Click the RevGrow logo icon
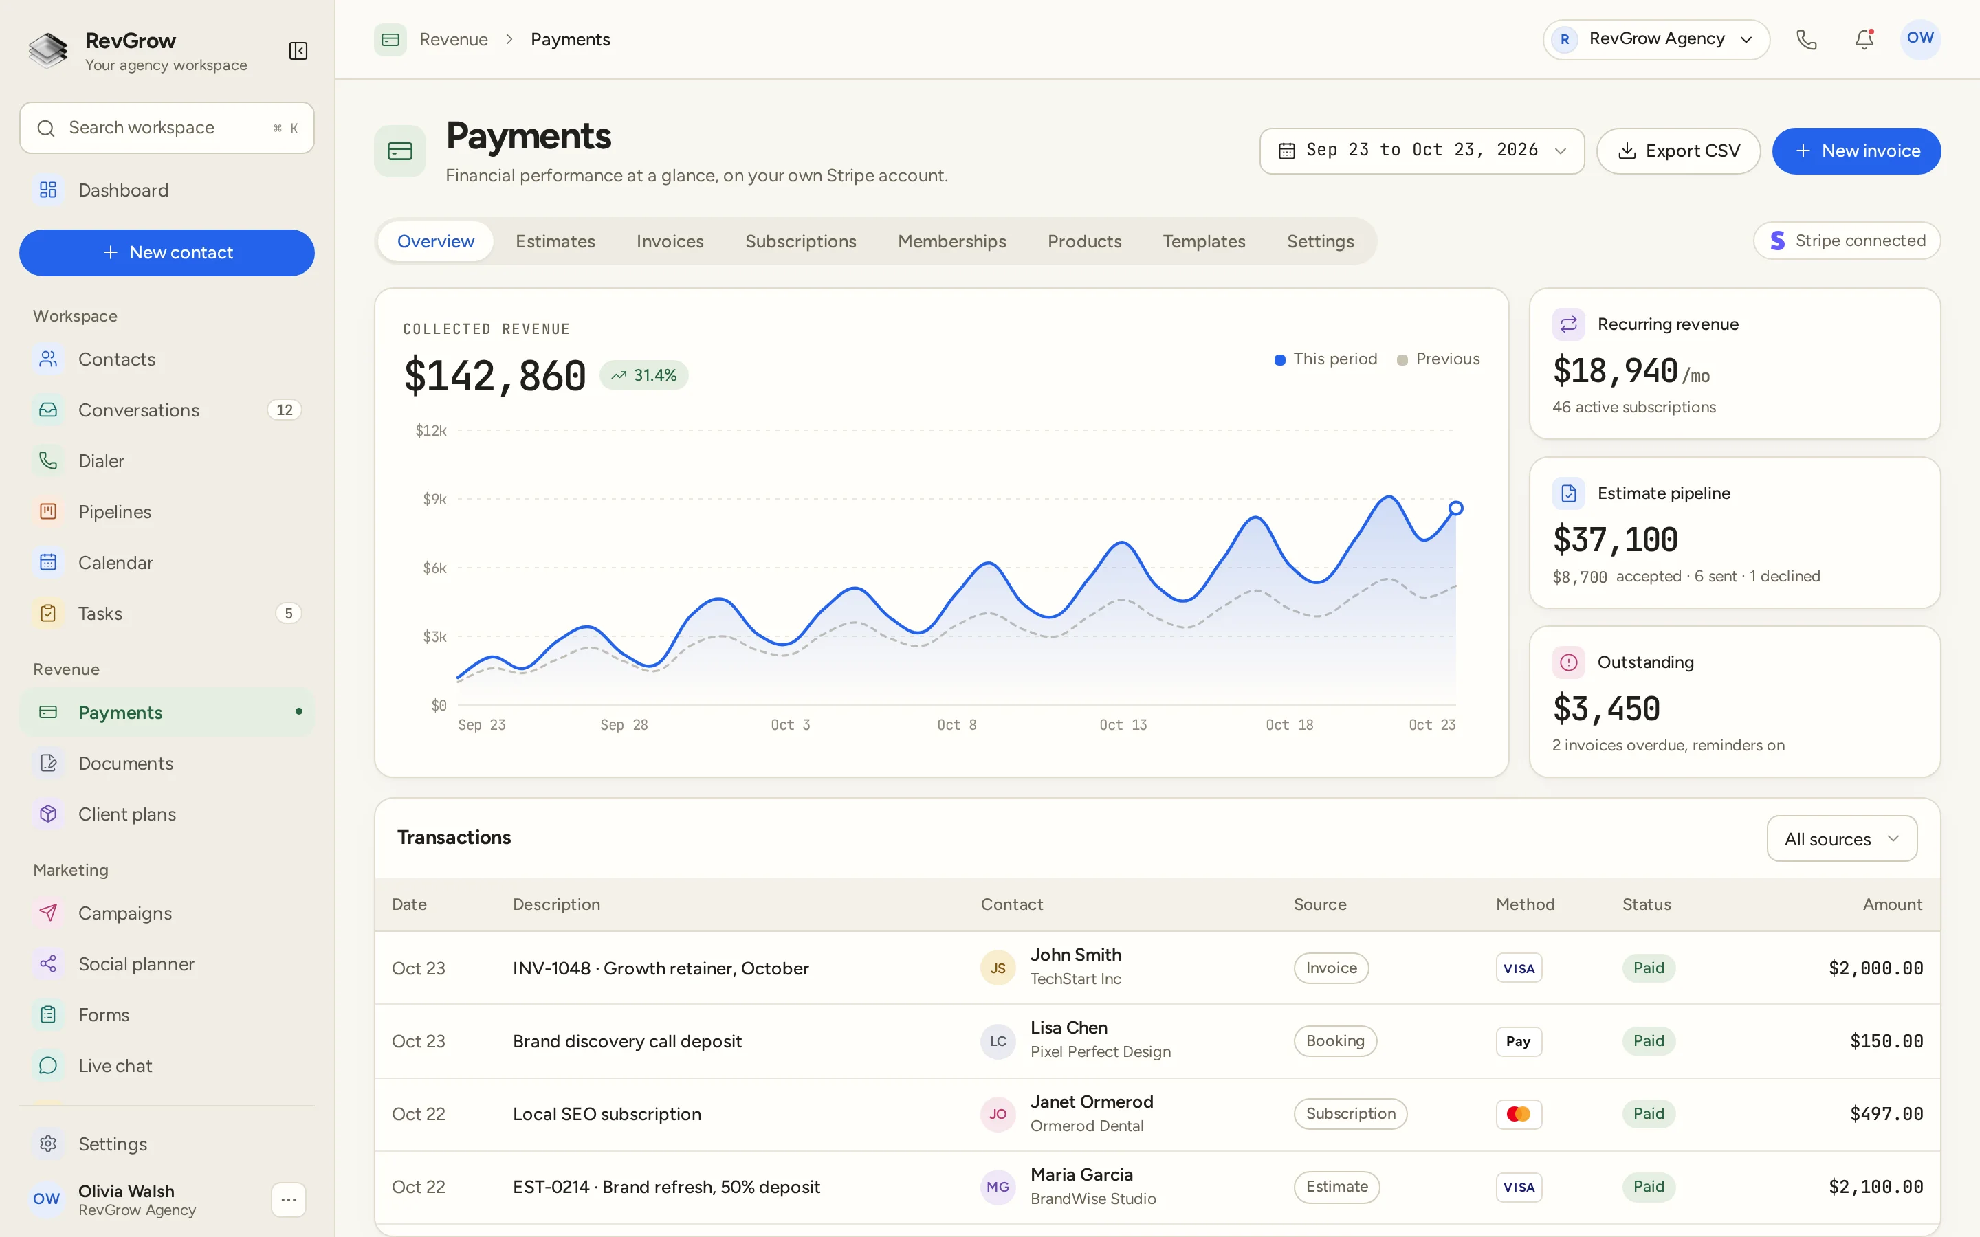 click(48, 51)
